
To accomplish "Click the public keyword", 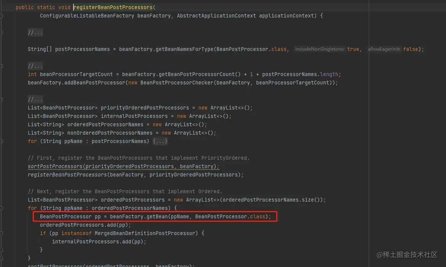I will click(24, 7).
